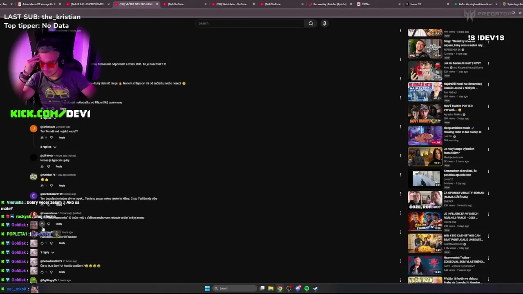523x294 pixels.
Task: Open the live 'sleep ambient music' thumbnail
Action: coord(425,136)
